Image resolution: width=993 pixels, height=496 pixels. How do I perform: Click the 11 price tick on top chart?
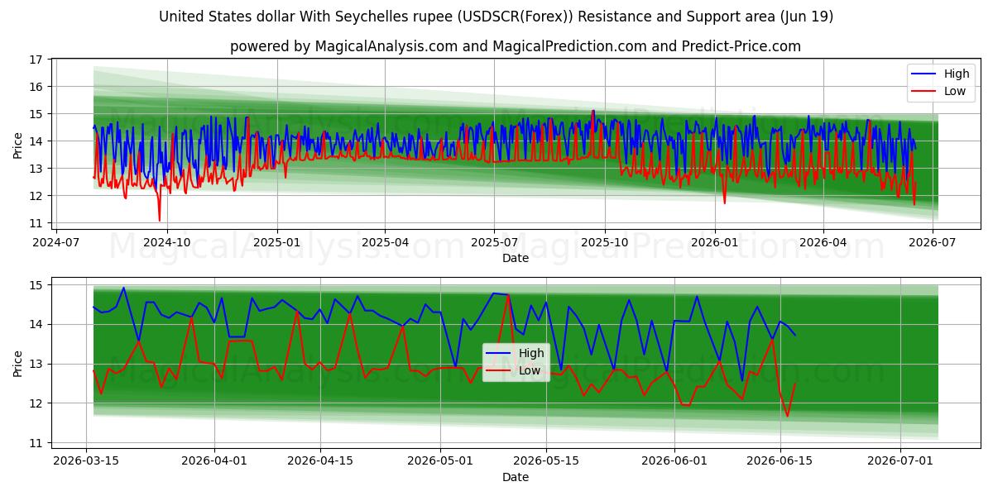click(36, 223)
